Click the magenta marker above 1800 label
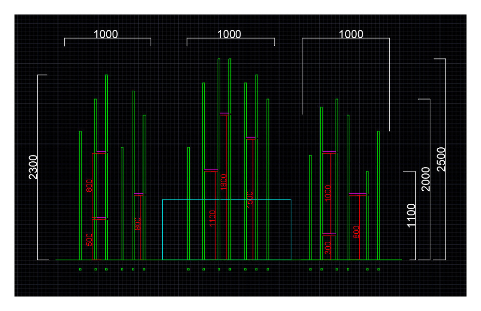Viewport: 481px width, 311px height. pos(224,113)
